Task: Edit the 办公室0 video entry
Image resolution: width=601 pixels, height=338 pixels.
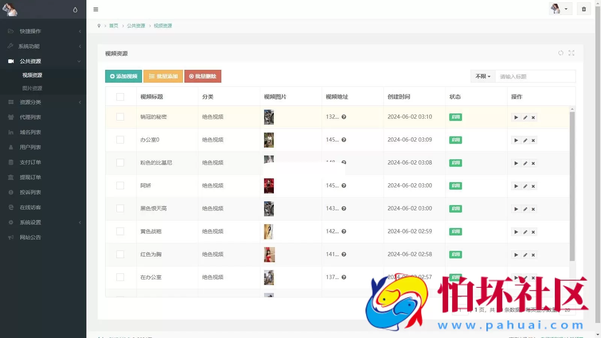Action: 525,140
